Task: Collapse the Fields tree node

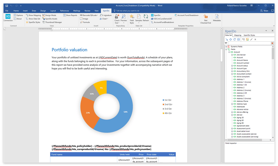Action: coord(226,49)
